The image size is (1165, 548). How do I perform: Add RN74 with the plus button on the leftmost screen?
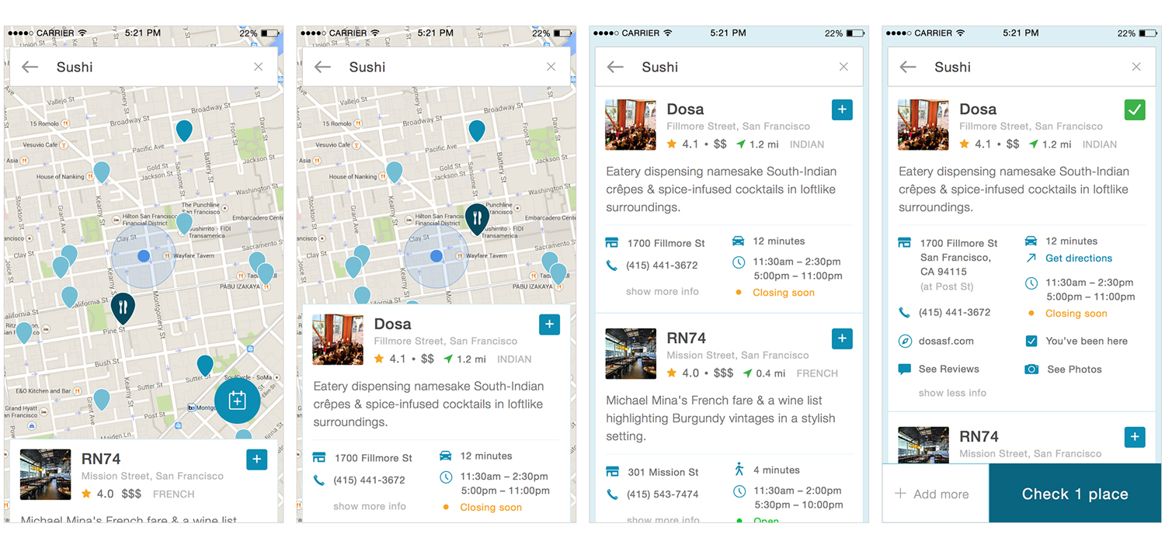[x=256, y=460]
